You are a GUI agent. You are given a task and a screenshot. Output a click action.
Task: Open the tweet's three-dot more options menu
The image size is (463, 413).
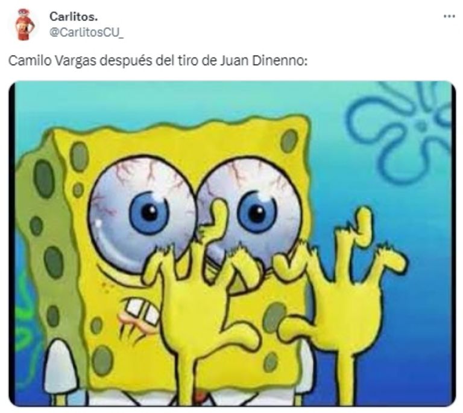[x=449, y=16]
